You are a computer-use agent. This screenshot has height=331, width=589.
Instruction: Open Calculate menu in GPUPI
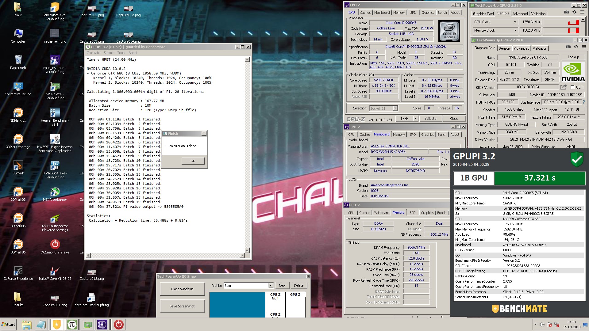click(x=93, y=53)
